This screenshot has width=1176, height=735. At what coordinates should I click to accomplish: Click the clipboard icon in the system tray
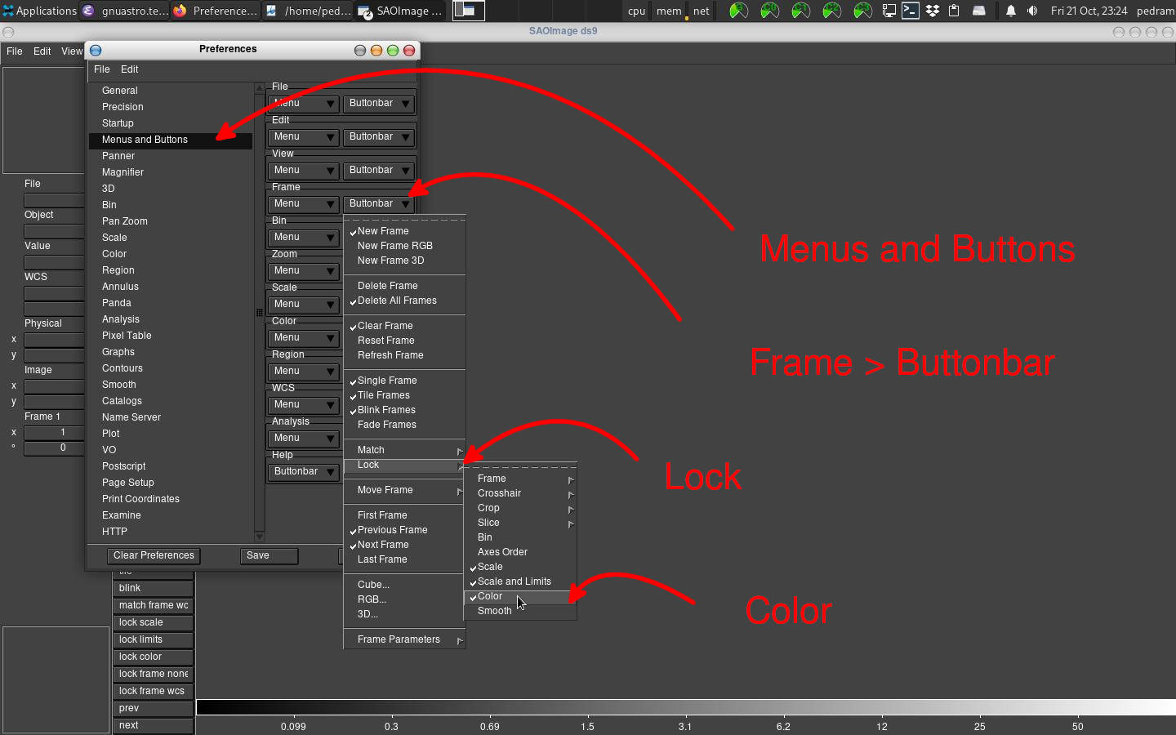pyautogui.click(x=955, y=11)
